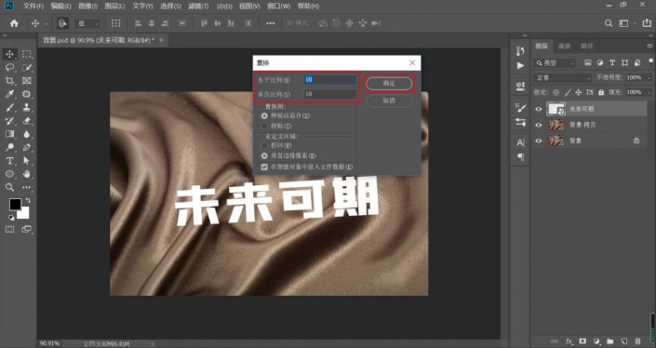Select the Brush tool in the toolbox
This screenshot has height=348, width=656.
pyautogui.click(x=9, y=108)
